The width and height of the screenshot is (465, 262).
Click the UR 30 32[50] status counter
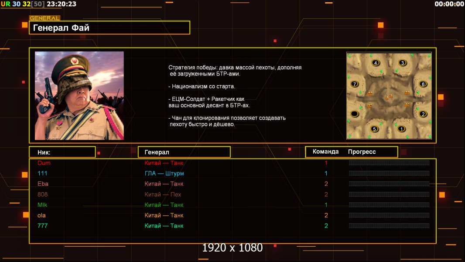(23, 4)
